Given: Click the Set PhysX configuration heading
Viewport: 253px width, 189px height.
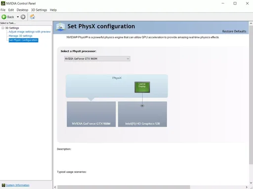Looking at the screenshot, I should (x=101, y=26).
